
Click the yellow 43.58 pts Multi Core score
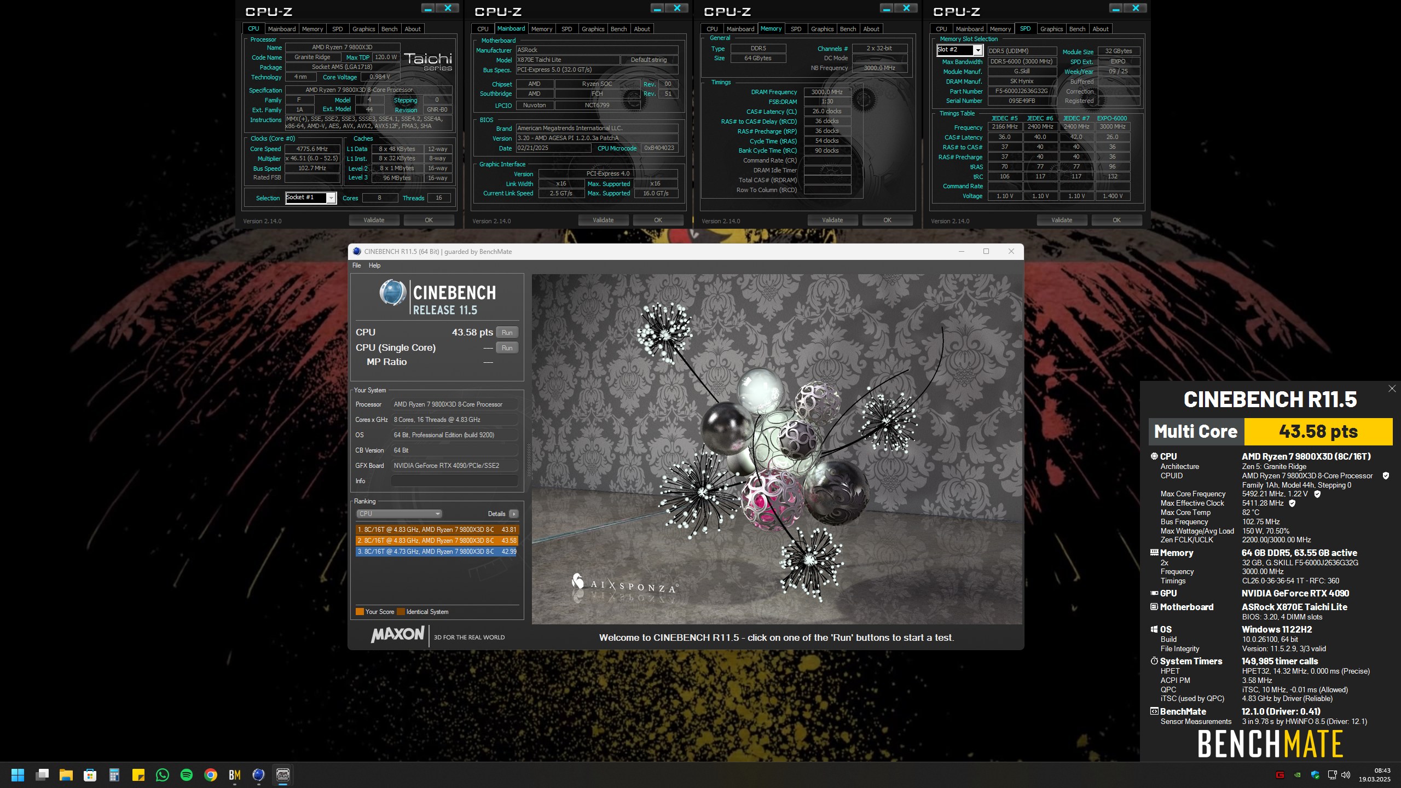point(1318,432)
